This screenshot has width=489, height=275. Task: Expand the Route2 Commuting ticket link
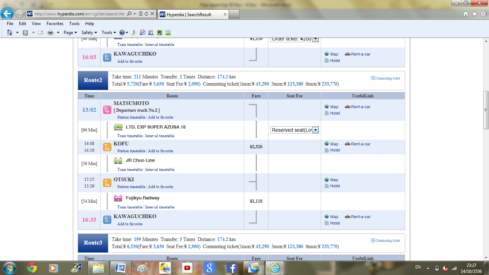(386, 78)
